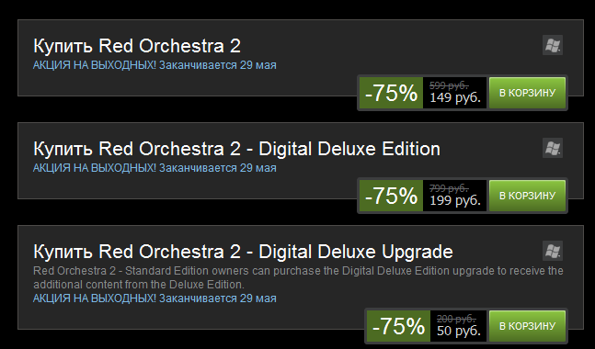Viewport: 595px width, 349px height.
Task: Click the -75% badge beside 199 руб.
Action: coord(391,196)
